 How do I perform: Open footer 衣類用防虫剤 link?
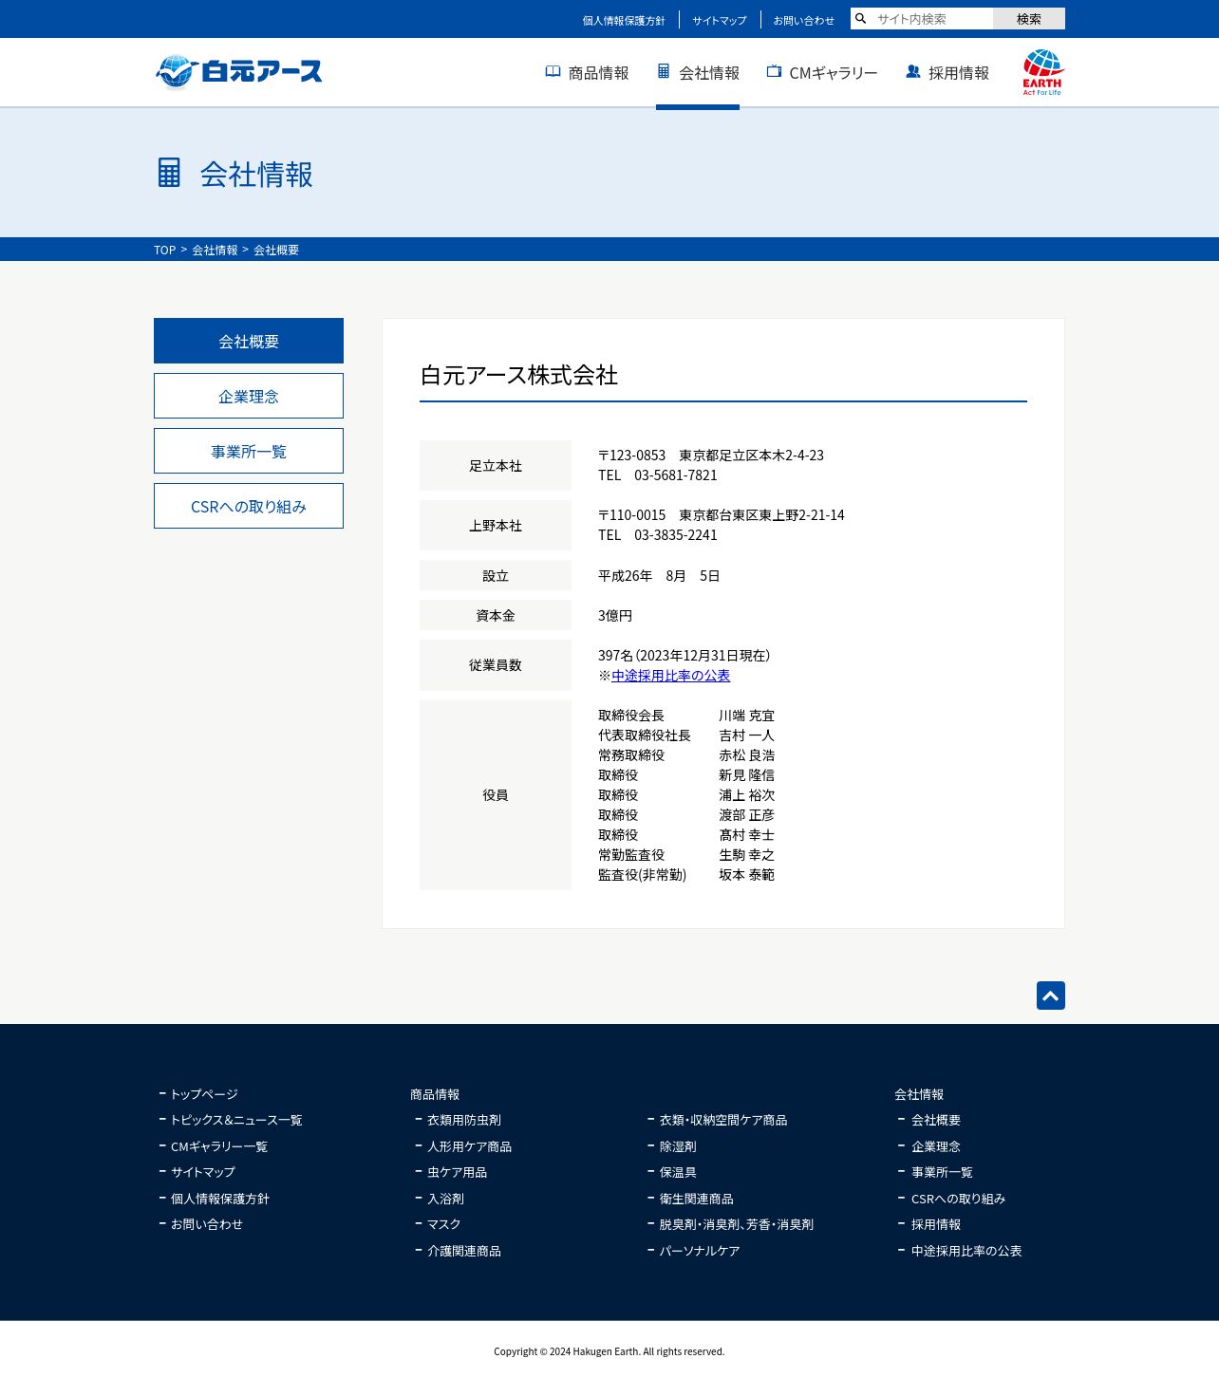pos(464,1120)
